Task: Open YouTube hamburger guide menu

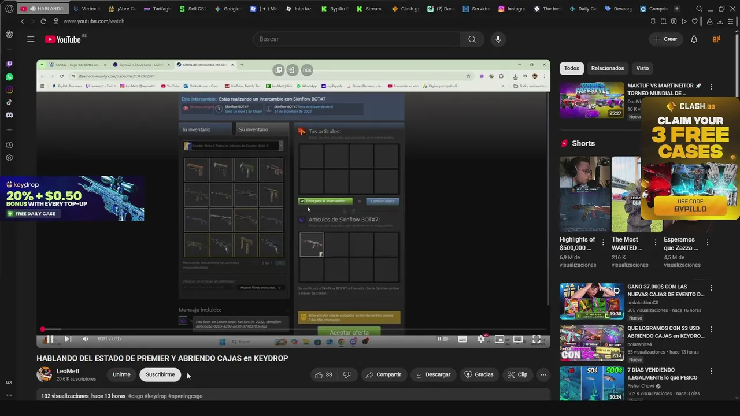Action: point(31,39)
